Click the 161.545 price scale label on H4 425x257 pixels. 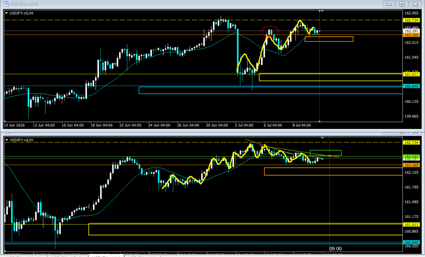pos(411,58)
